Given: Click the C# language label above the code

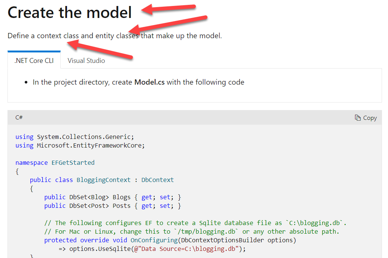Looking at the screenshot, I should [x=19, y=118].
